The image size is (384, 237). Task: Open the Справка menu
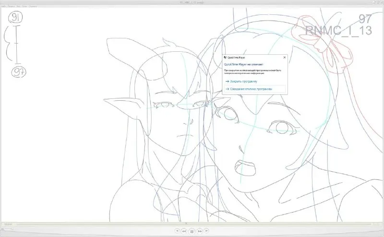pos(33,6)
